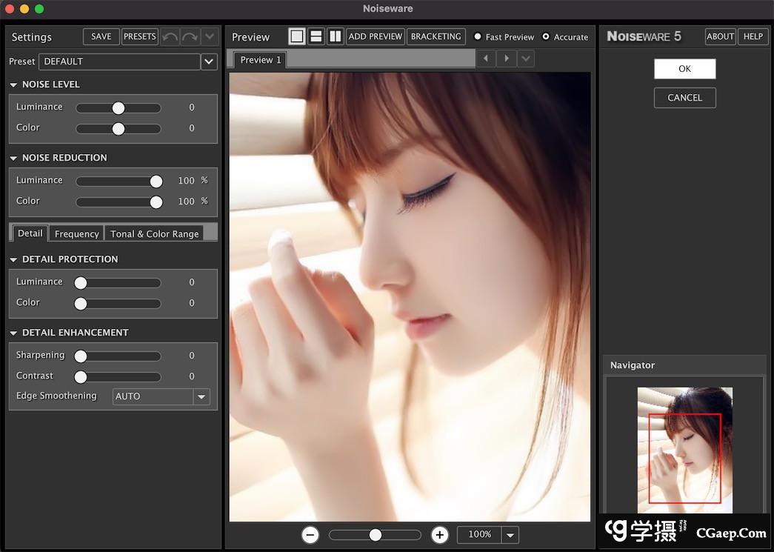Open the Edge Smoothening AUTO dropdown
Screen dimensions: 774x552
point(201,397)
